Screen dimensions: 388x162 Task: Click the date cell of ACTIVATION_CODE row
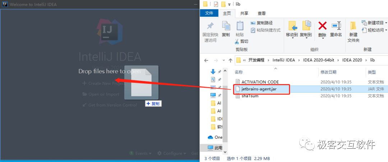click(336, 82)
